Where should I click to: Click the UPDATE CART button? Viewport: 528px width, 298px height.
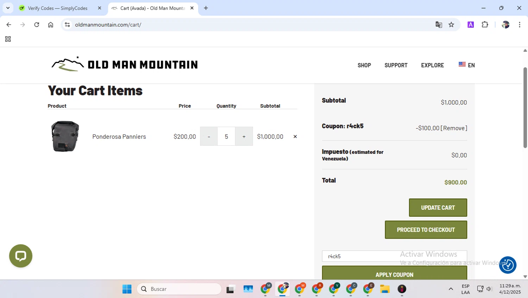pyautogui.click(x=438, y=208)
